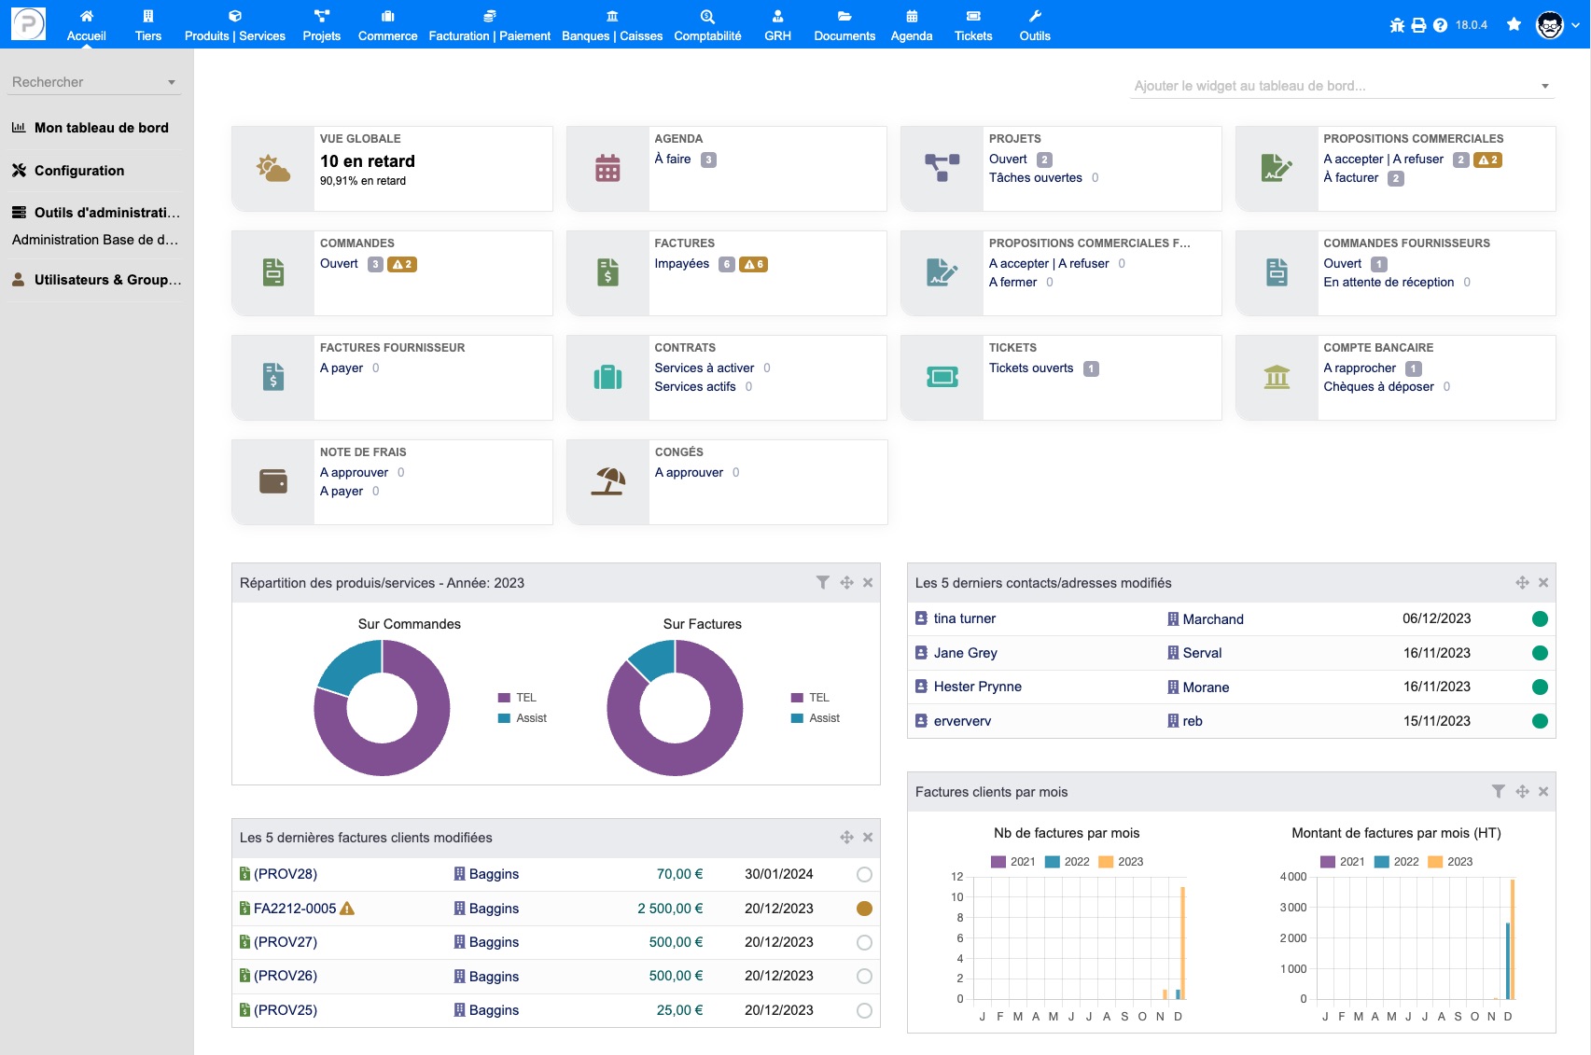Expand the user menu chevron
This screenshot has width=1591, height=1055.
click(x=1576, y=25)
